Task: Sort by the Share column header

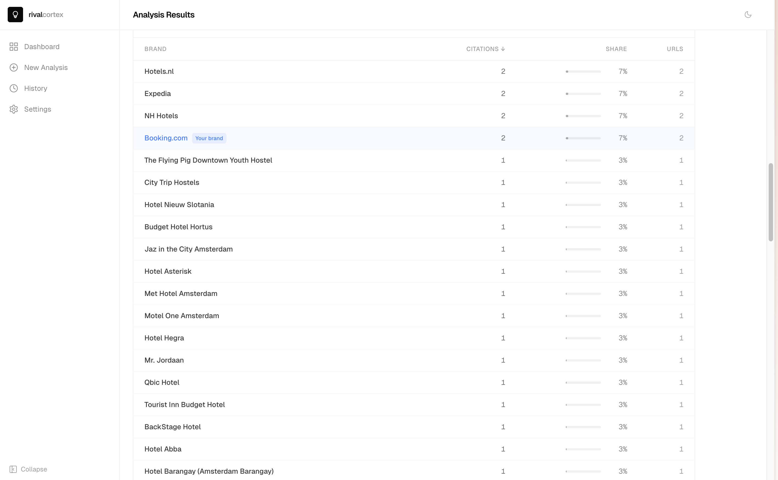Action: (x=616, y=49)
